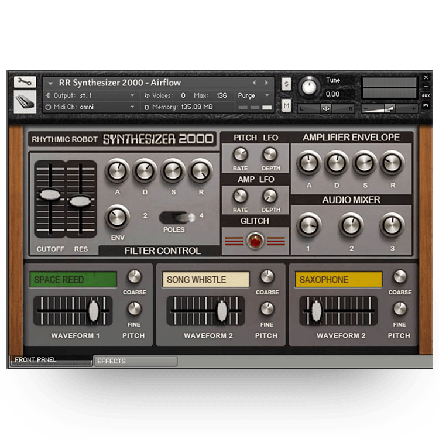Click the keyboard instrument icon

tap(25, 102)
